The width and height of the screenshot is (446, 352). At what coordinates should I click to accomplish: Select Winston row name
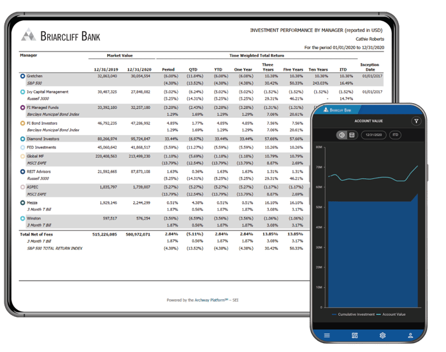(x=34, y=218)
